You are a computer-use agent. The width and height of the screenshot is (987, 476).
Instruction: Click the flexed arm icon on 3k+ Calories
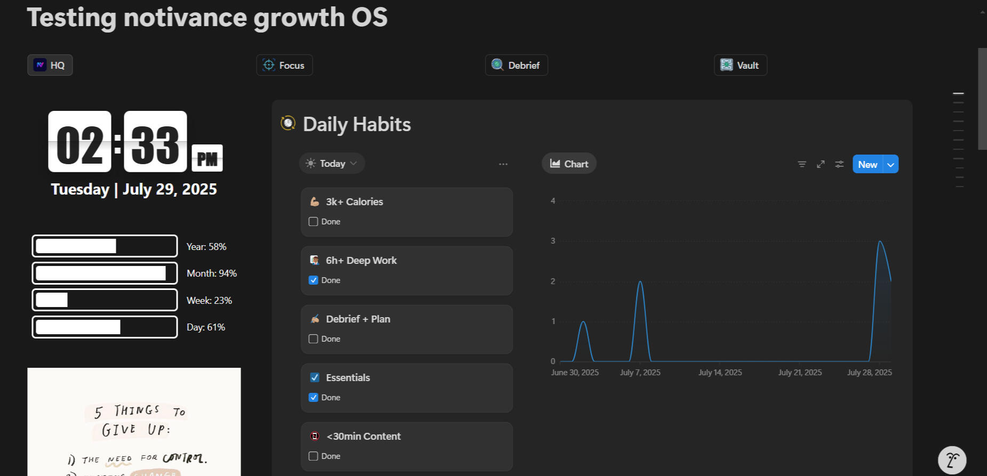coord(315,201)
